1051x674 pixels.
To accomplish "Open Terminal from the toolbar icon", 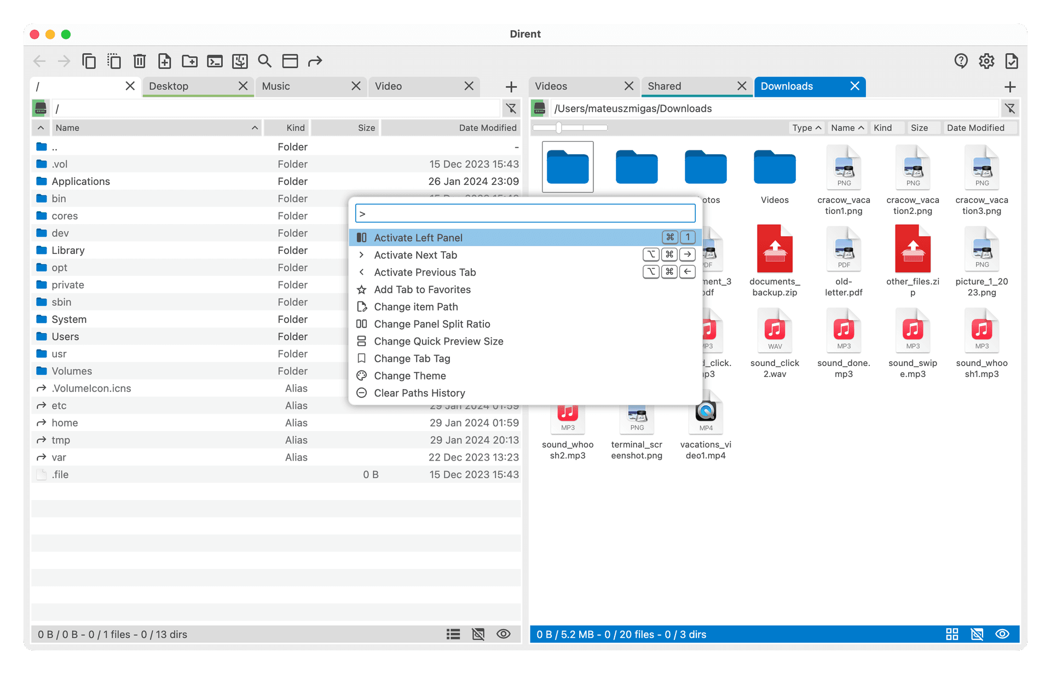I will tap(215, 61).
